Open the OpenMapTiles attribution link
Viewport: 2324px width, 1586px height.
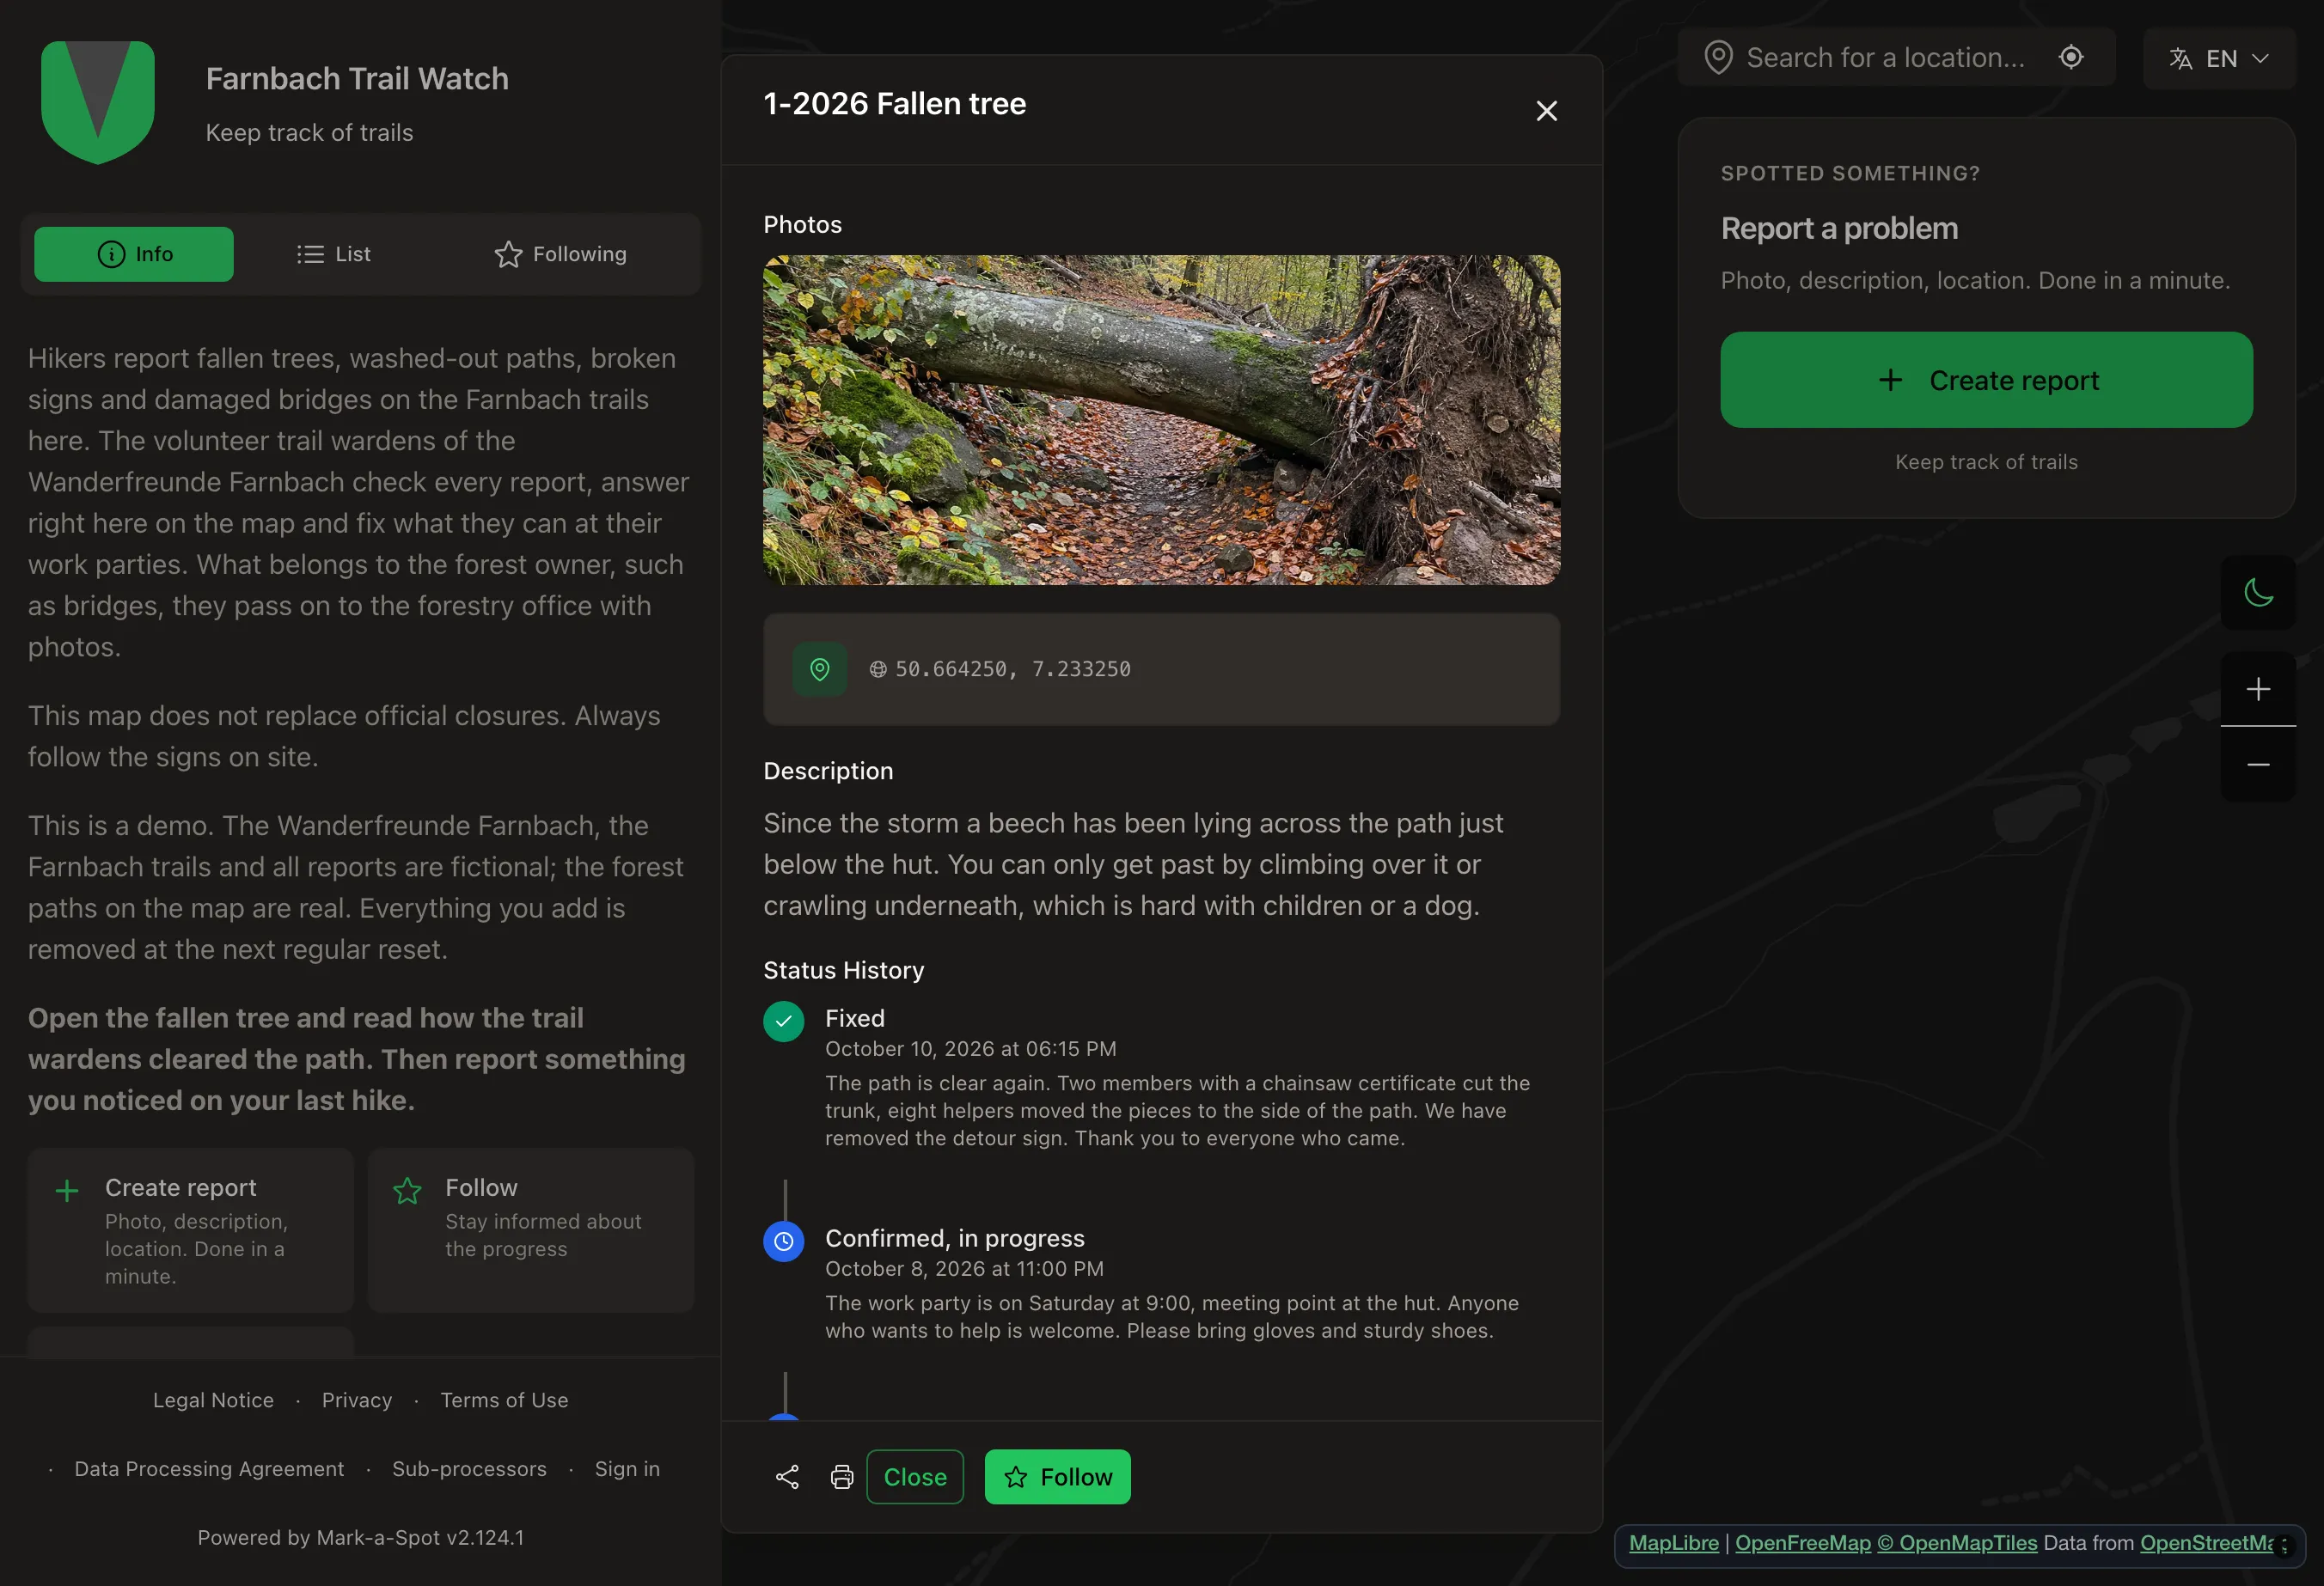1957,1543
